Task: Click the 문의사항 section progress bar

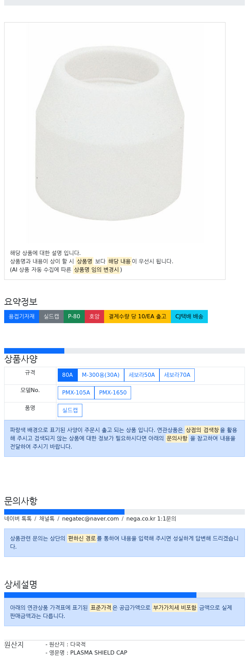Action: (x=64, y=512)
